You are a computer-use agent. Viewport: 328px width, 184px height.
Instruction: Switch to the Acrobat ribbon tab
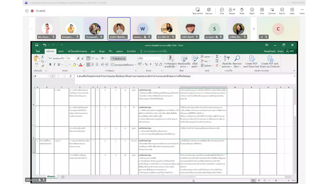click(x=131, y=51)
